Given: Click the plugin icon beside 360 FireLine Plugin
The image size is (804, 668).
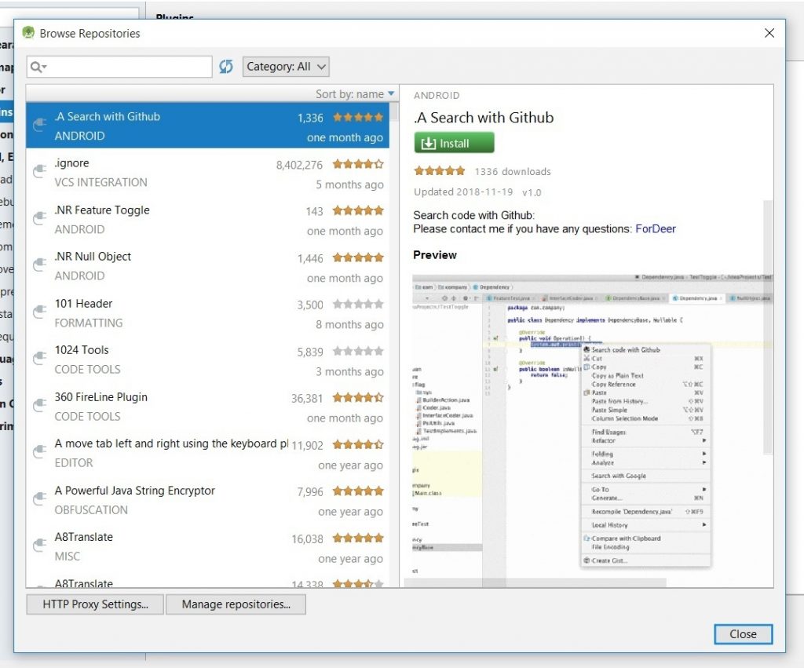Looking at the screenshot, I should (x=39, y=406).
